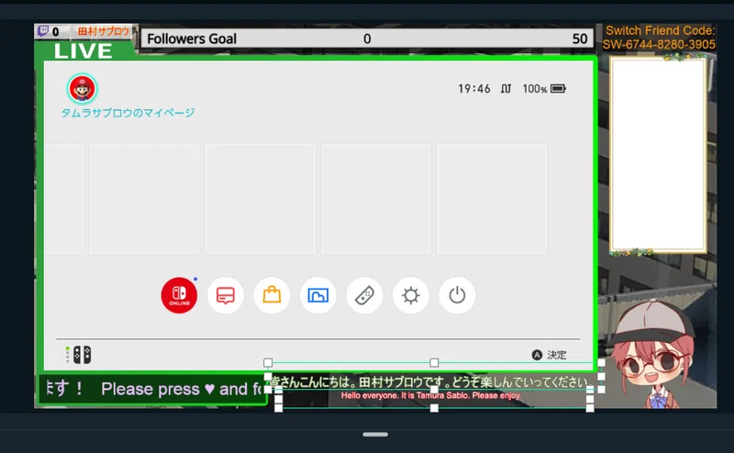The height and width of the screenshot is (453, 734).
Task: Click the bottom-right handle of subtitle box
Action: tap(590, 408)
